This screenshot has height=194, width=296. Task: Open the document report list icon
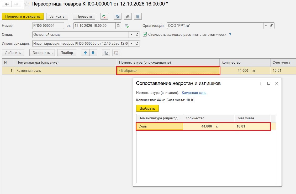click(138, 17)
